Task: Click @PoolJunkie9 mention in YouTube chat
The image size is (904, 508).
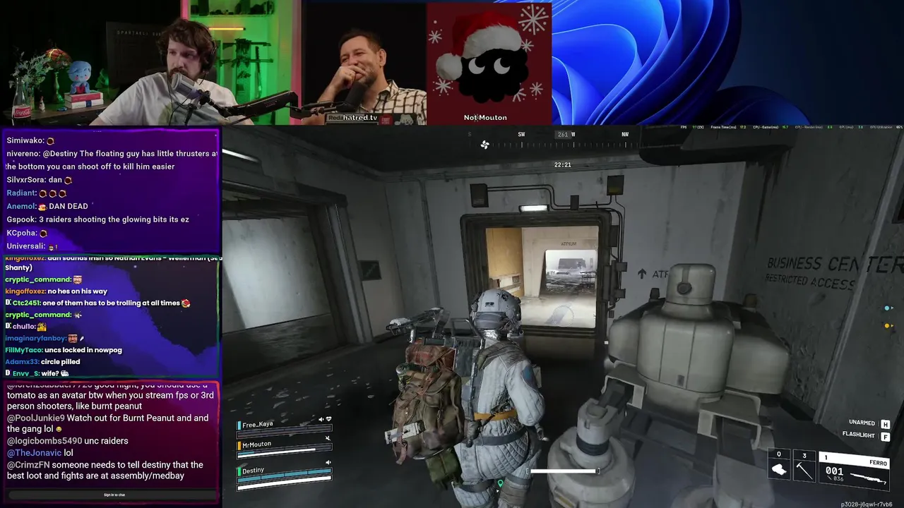Action: click(36, 418)
